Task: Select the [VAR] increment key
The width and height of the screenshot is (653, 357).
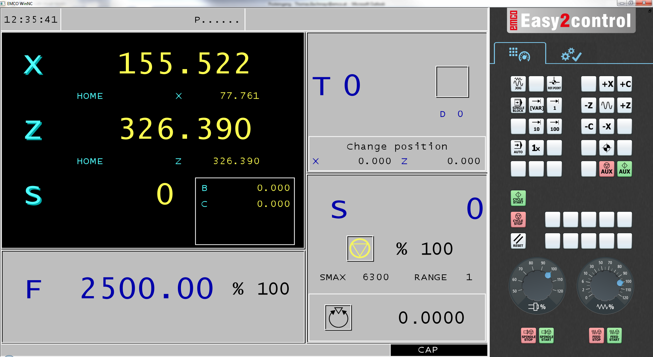Action: coord(536,105)
